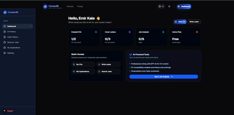
Task: Click the orange briefcase icon on Active Plan card
Action: point(197,32)
